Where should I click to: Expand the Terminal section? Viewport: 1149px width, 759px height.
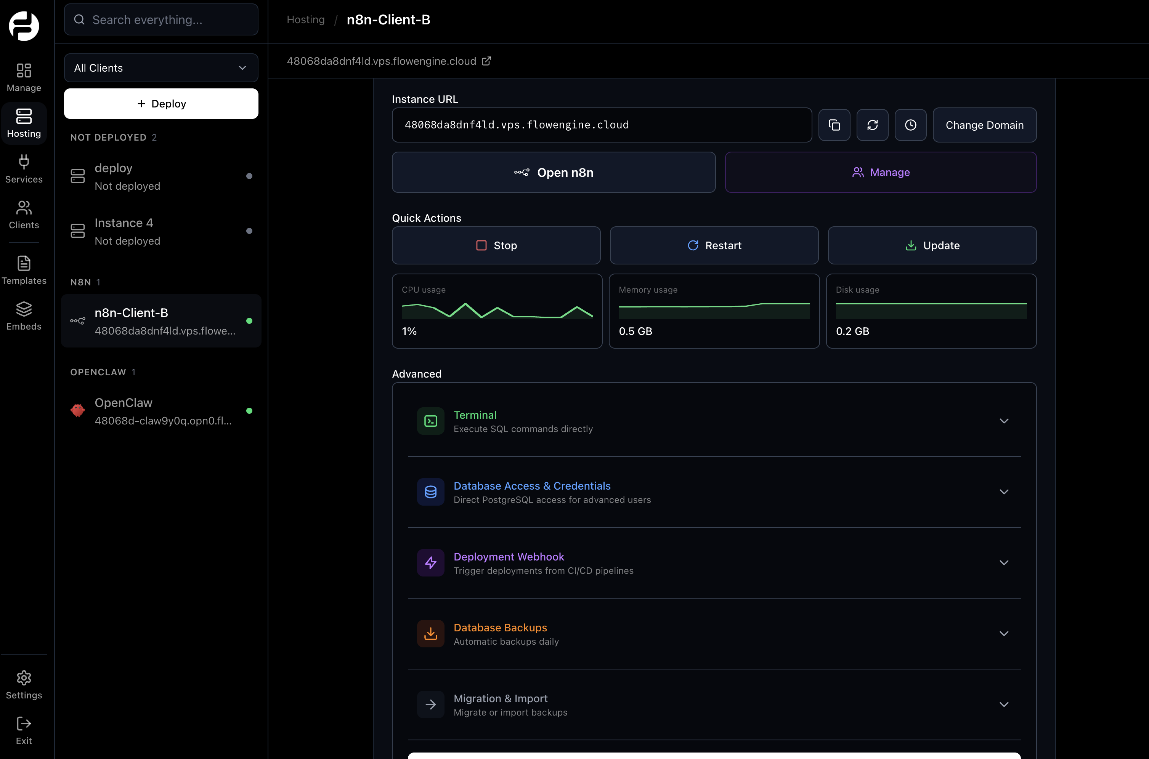click(x=1003, y=421)
